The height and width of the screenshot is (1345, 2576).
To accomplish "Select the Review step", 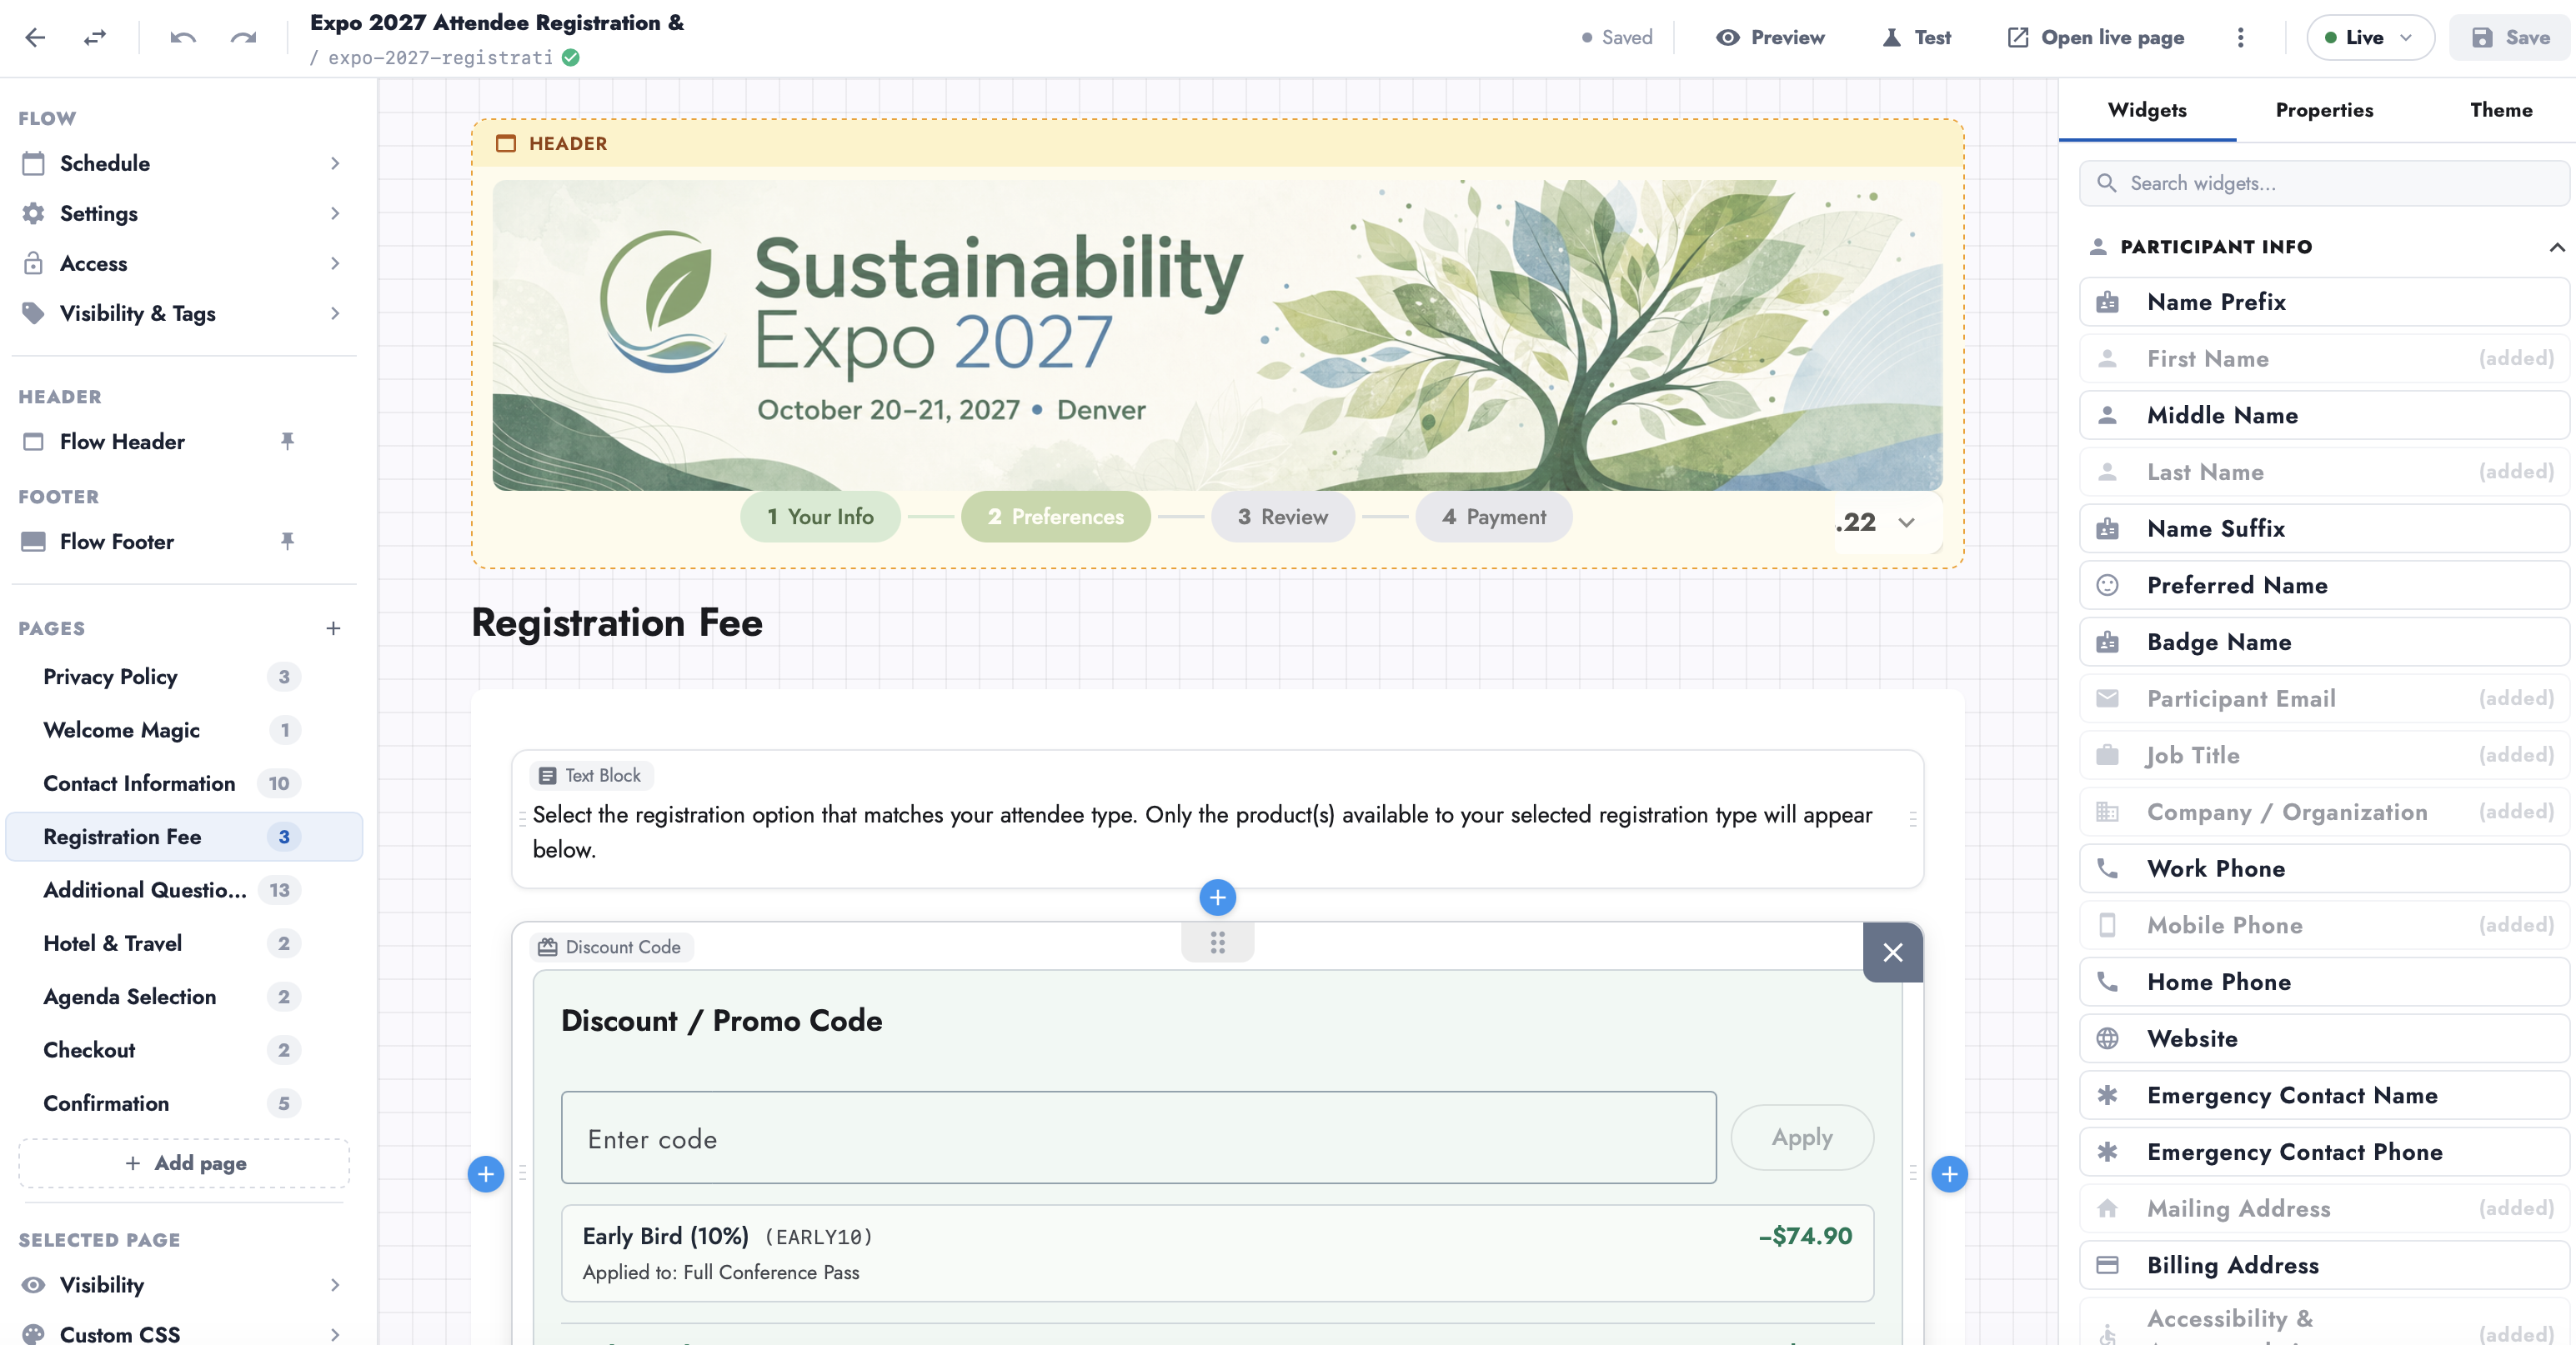I will [1283, 517].
